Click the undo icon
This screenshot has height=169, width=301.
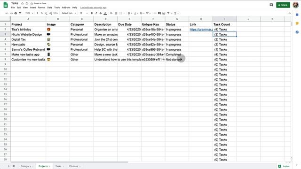pyautogui.click(x=7, y=13)
